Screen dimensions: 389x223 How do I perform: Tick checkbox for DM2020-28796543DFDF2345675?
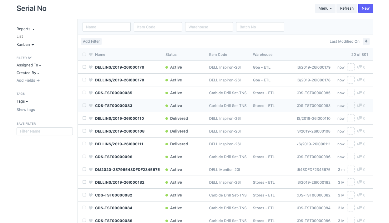coord(84,169)
